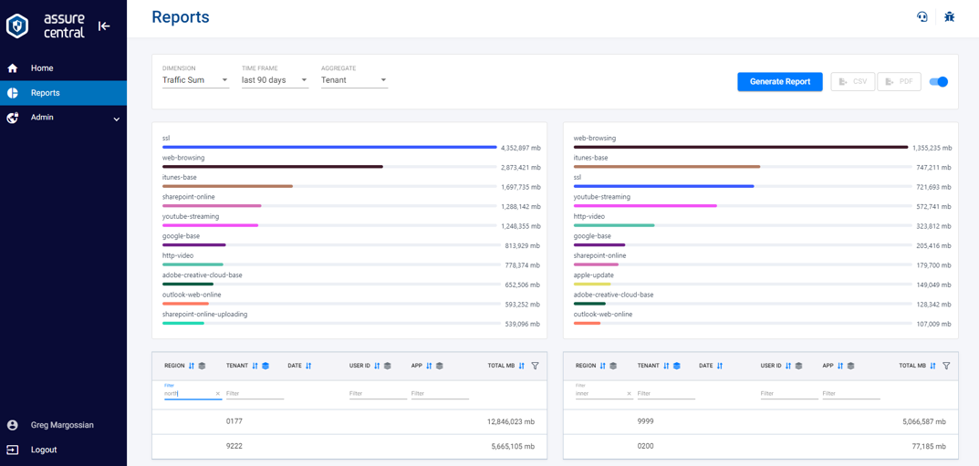Click the User ID filter field in the 'north' table
Viewport: 979px width, 466px height.
(x=378, y=394)
